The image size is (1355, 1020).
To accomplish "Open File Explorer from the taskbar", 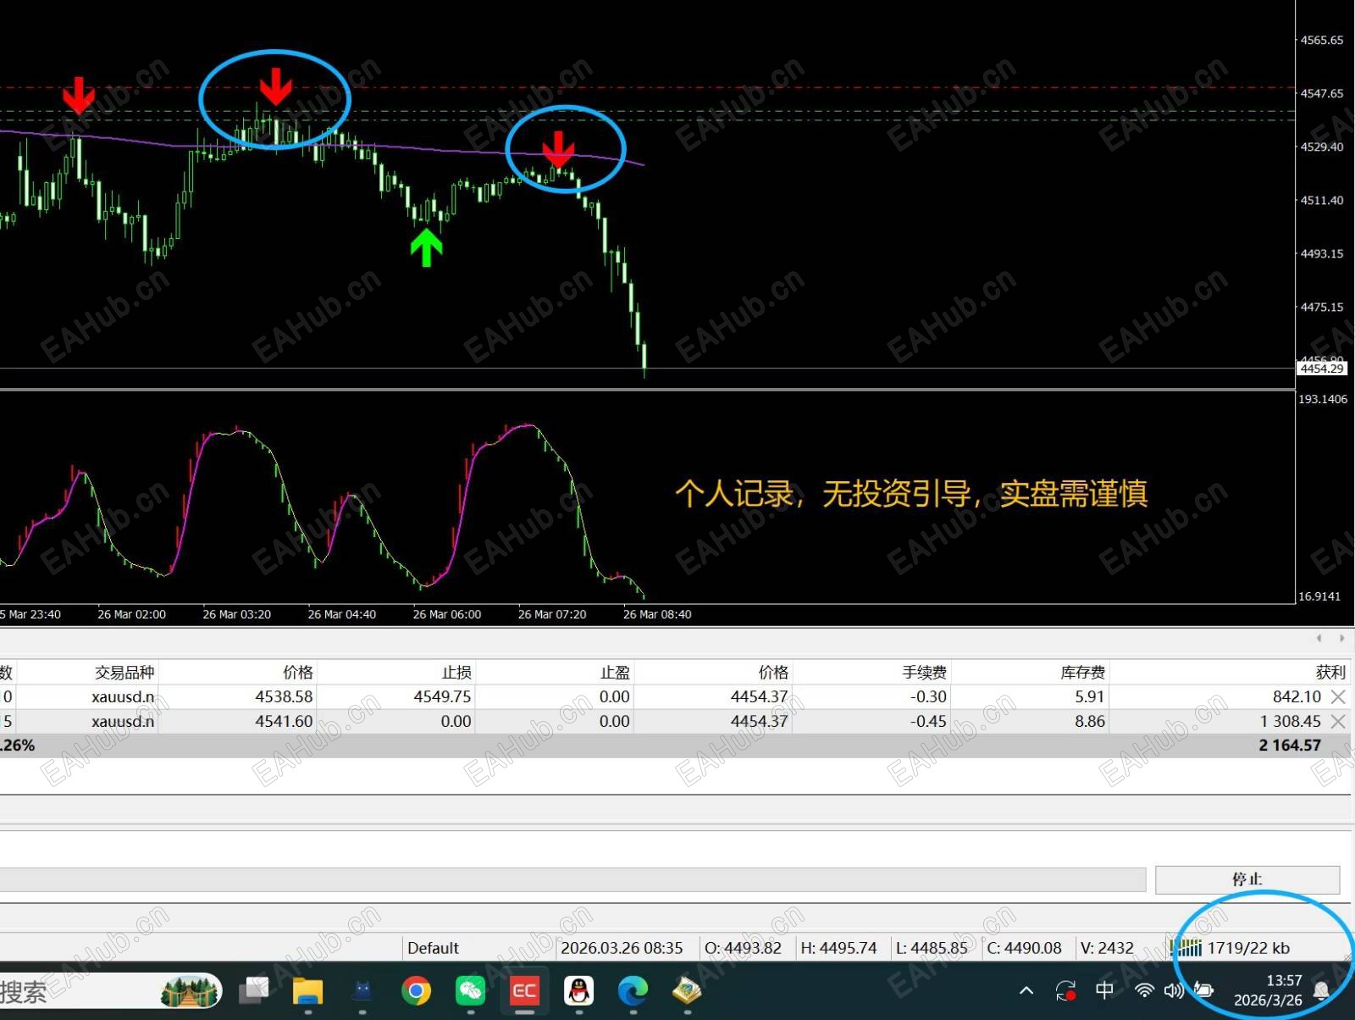I will coord(308,990).
